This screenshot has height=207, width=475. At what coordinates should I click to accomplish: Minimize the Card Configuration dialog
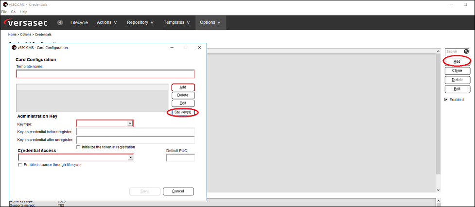coord(172,48)
